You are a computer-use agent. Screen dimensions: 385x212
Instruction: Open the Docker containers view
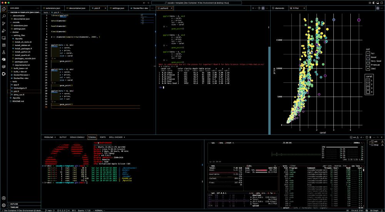4,66
